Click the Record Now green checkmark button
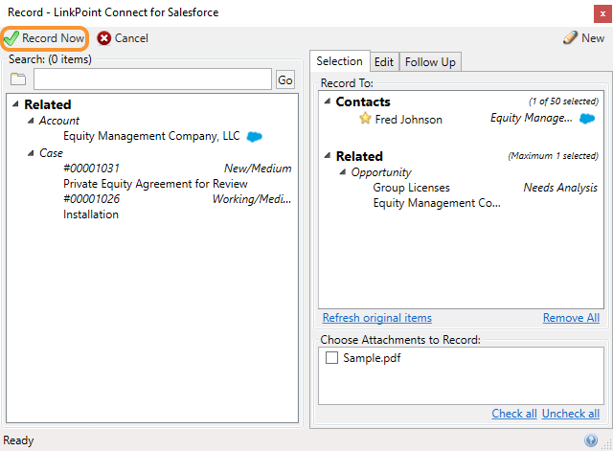The image size is (613, 451). pos(44,38)
